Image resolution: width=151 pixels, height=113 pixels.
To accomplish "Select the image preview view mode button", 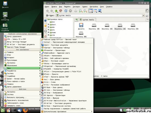I will pos(99,11).
